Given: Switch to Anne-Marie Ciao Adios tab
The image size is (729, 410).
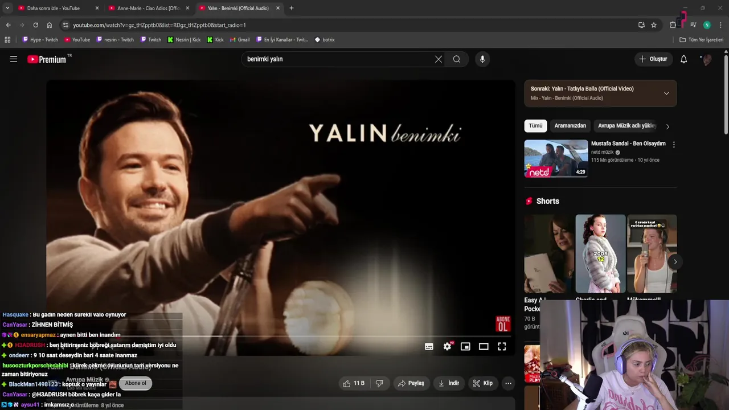Looking at the screenshot, I should point(148,8).
